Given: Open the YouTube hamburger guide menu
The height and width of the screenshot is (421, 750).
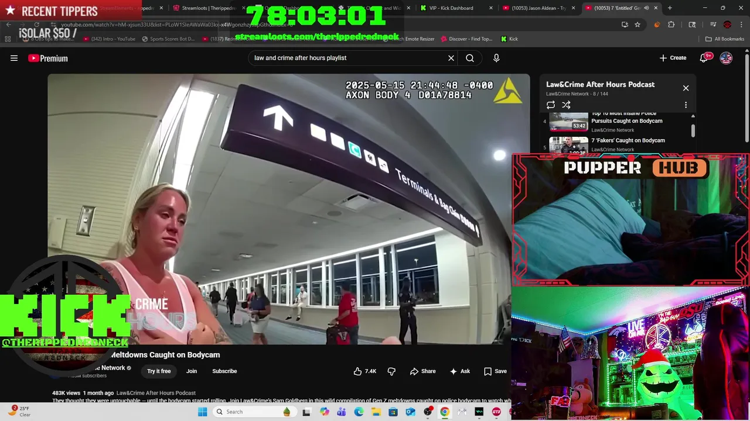Looking at the screenshot, I should pos(14,58).
